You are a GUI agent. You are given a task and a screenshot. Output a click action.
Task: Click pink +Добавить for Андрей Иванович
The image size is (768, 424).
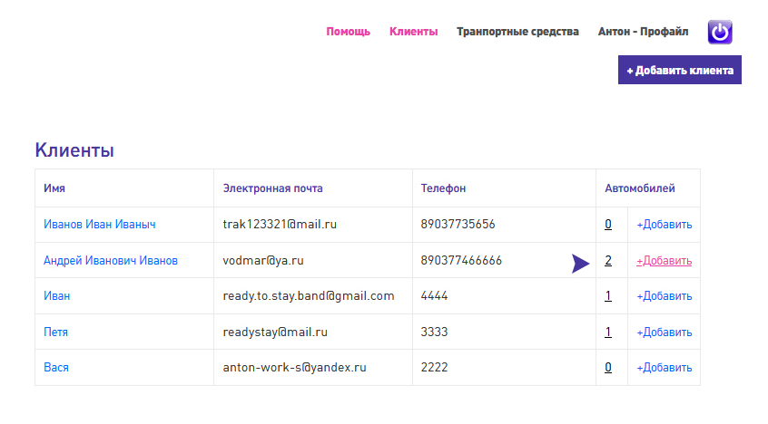click(x=665, y=261)
